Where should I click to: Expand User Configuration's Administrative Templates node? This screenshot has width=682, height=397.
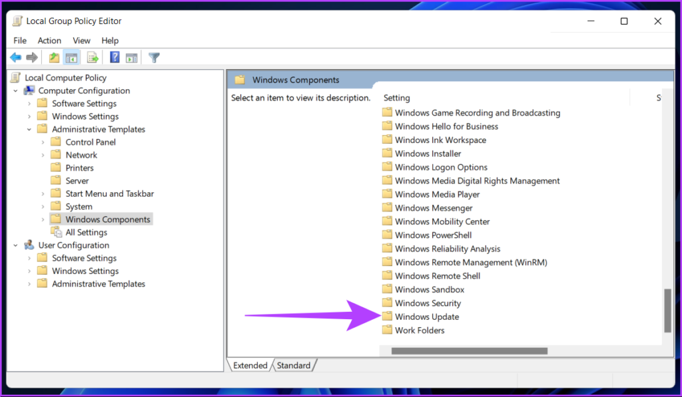[x=29, y=284]
